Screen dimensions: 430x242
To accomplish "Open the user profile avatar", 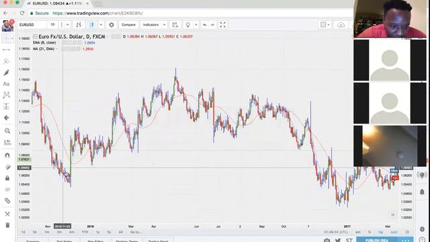I will pos(7,26).
